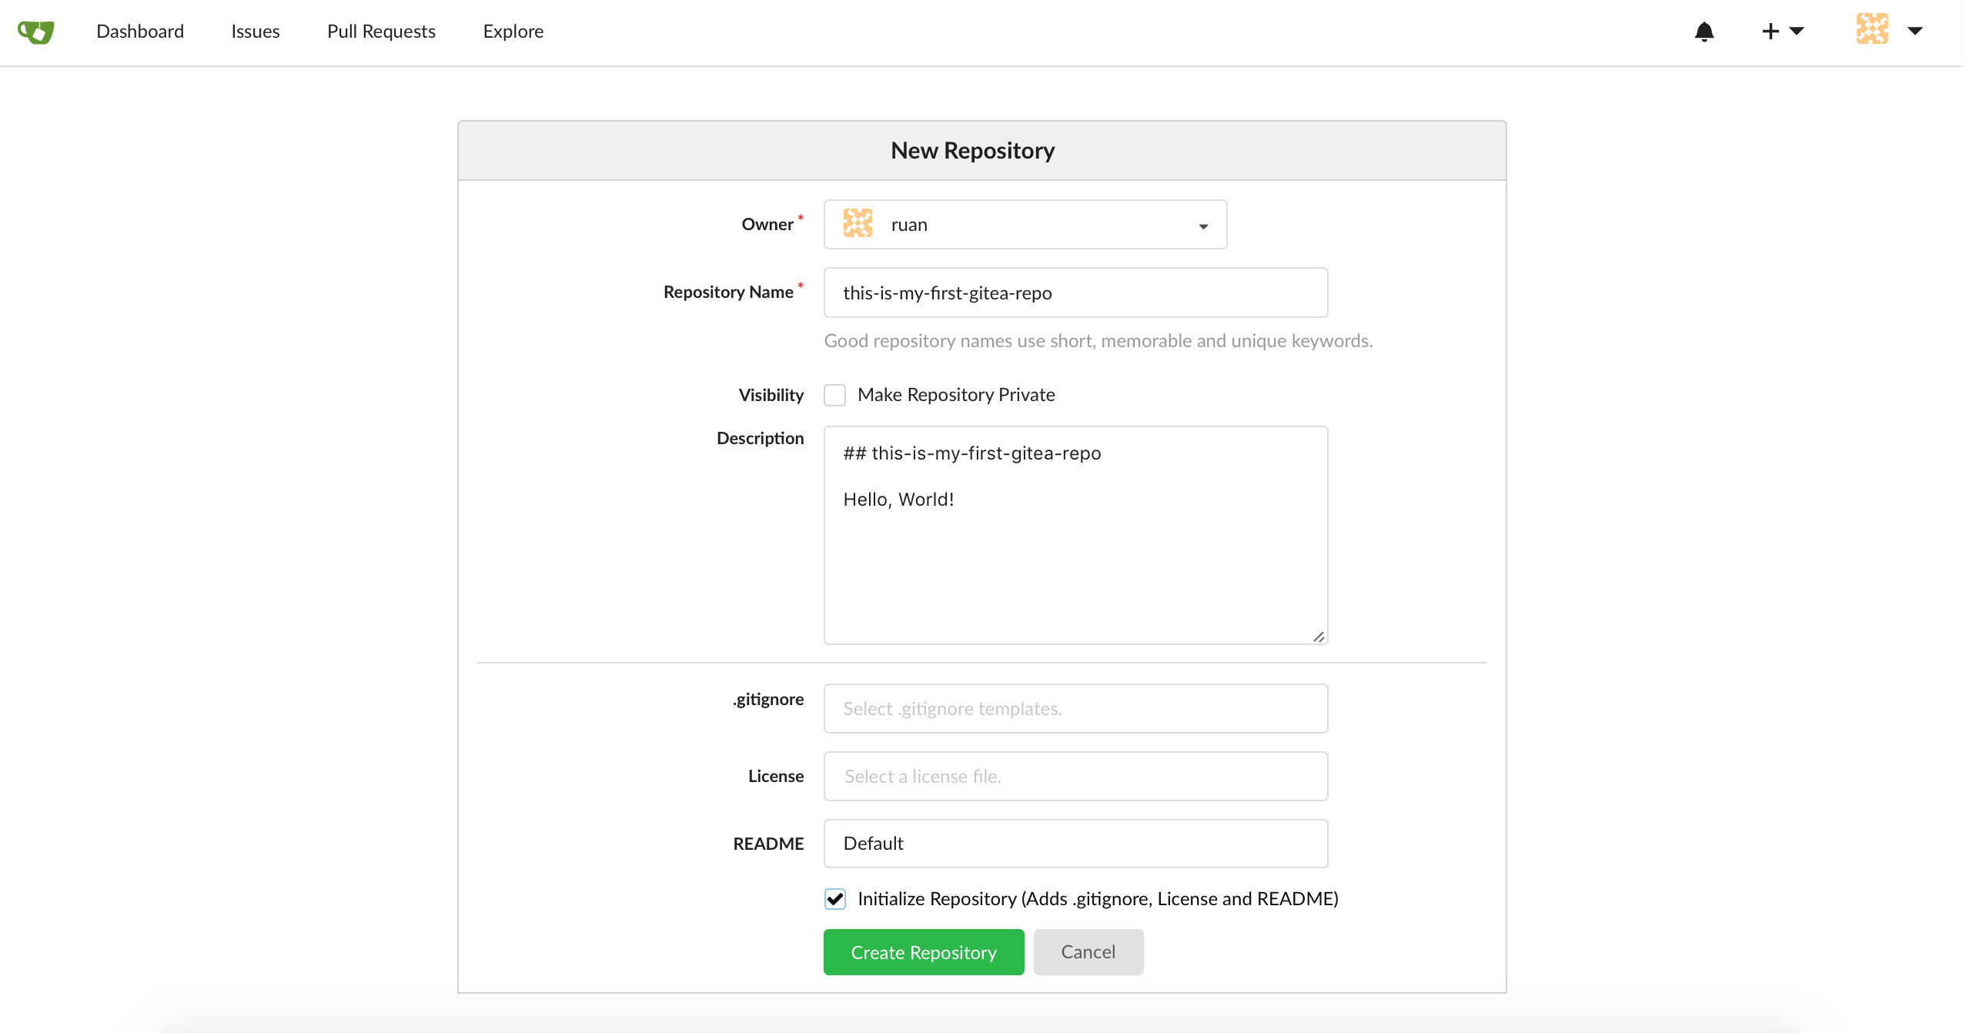The image size is (1966, 1033).
Task: Go to Dashboard
Action: (x=140, y=32)
